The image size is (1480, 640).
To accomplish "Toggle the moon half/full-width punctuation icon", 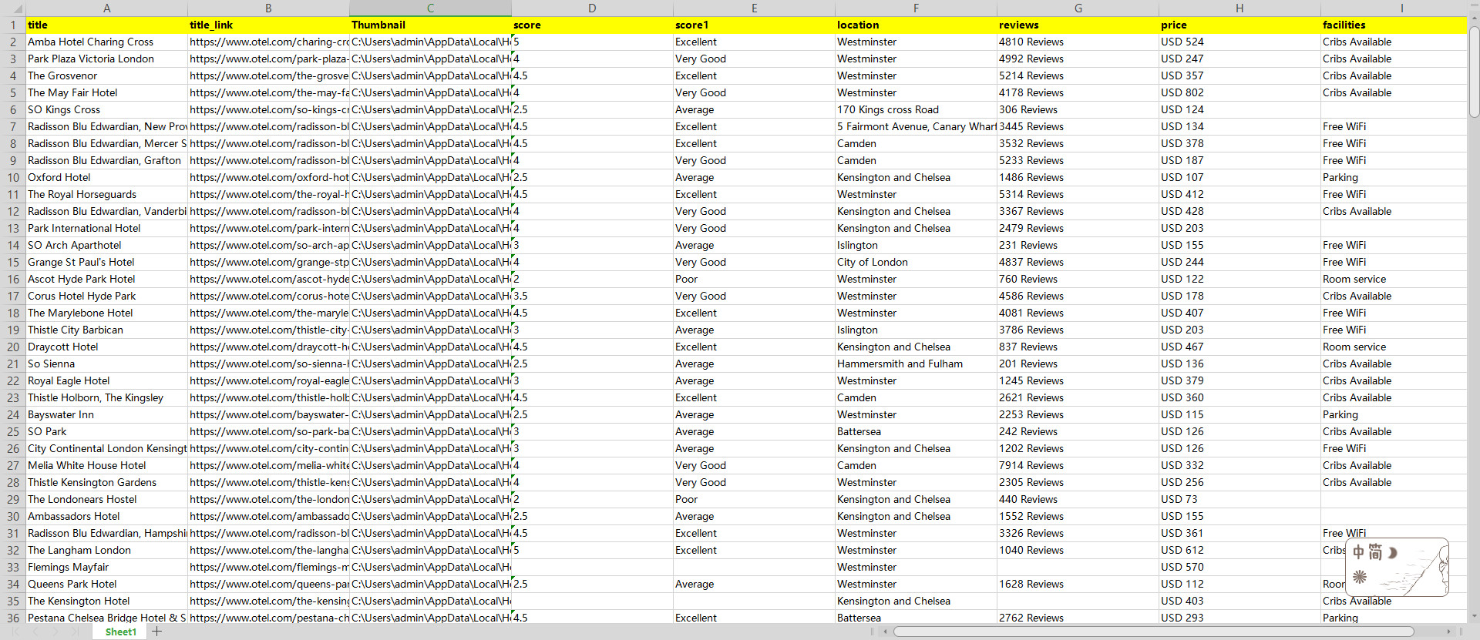I will (1393, 552).
